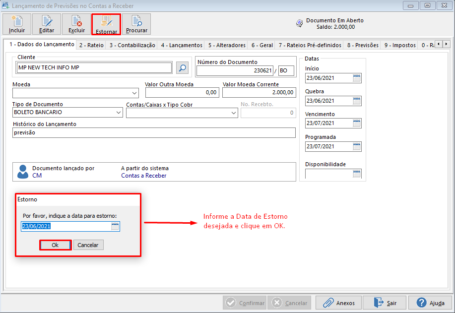The image size is (455, 313).
Task: Switch to 1 - Dados do Lançamento tab
Action: (x=42, y=44)
